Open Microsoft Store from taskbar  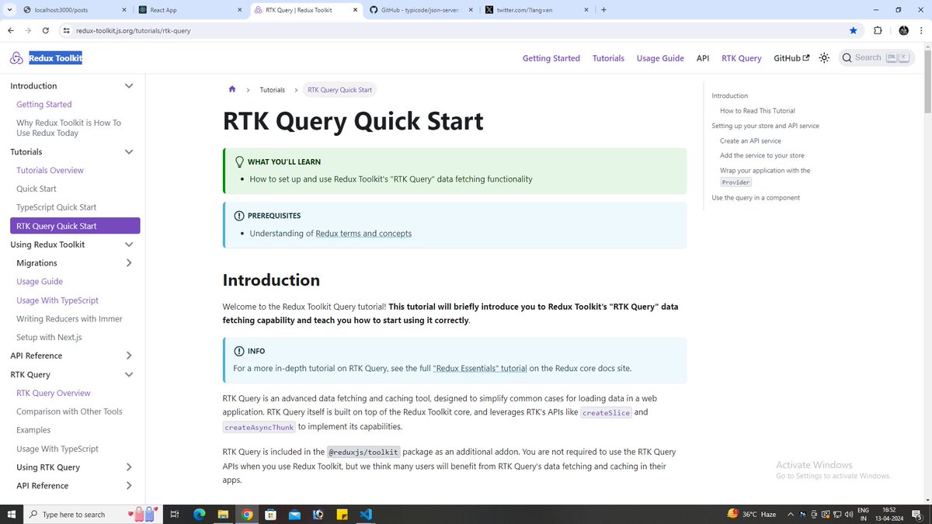click(x=270, y=514)
